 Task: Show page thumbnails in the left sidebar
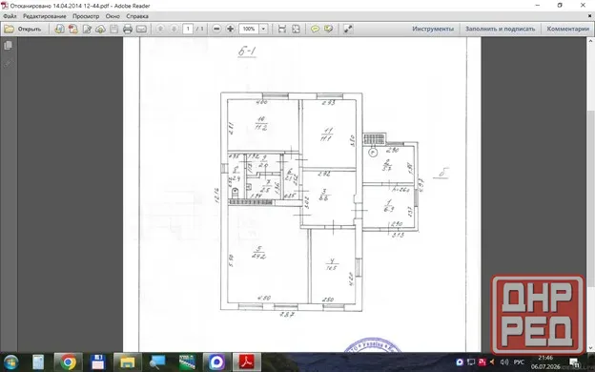pos(8,46)
